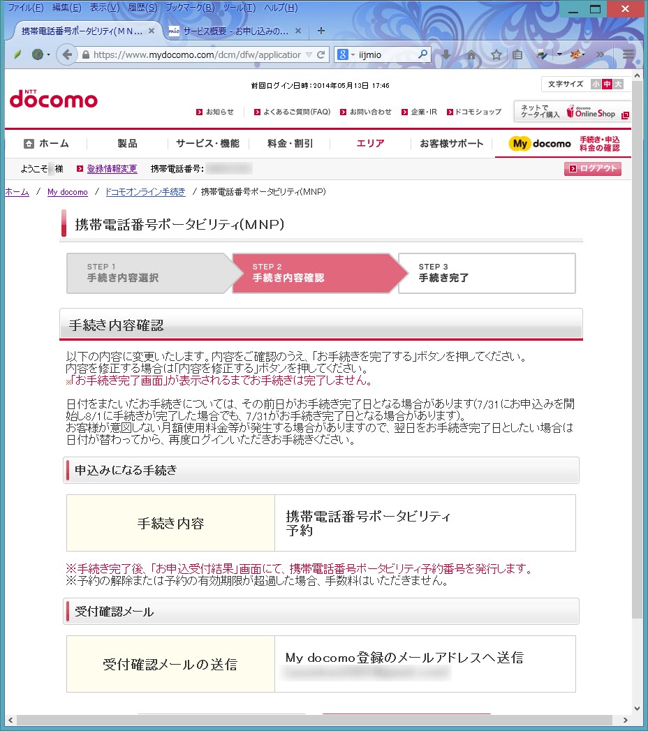Open the ドコモショップ link
This screenshot has height=731, width=648.
click(x=474, y=112)
